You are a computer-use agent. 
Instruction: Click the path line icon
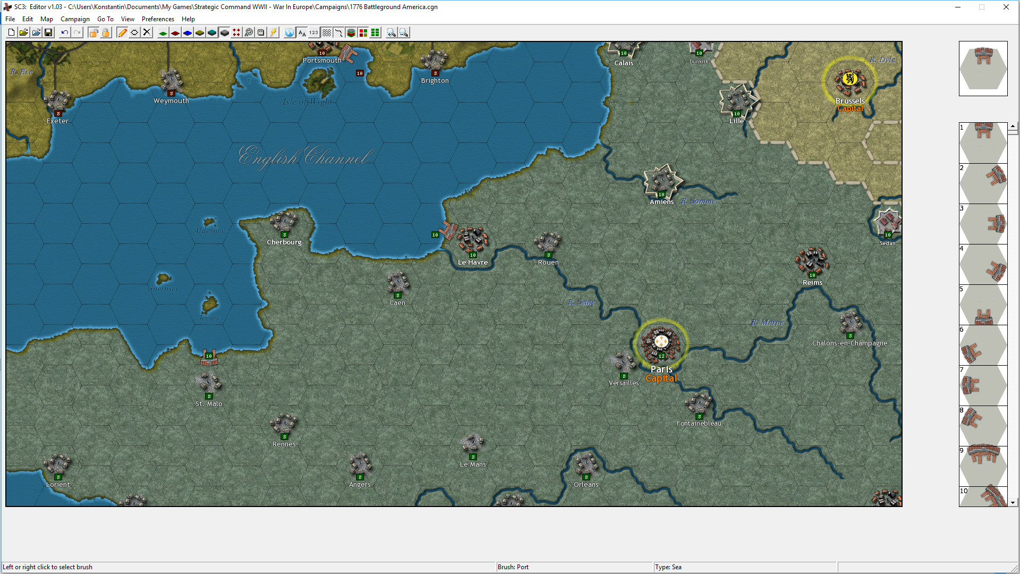pyautogui.click(x=338, y=33)
